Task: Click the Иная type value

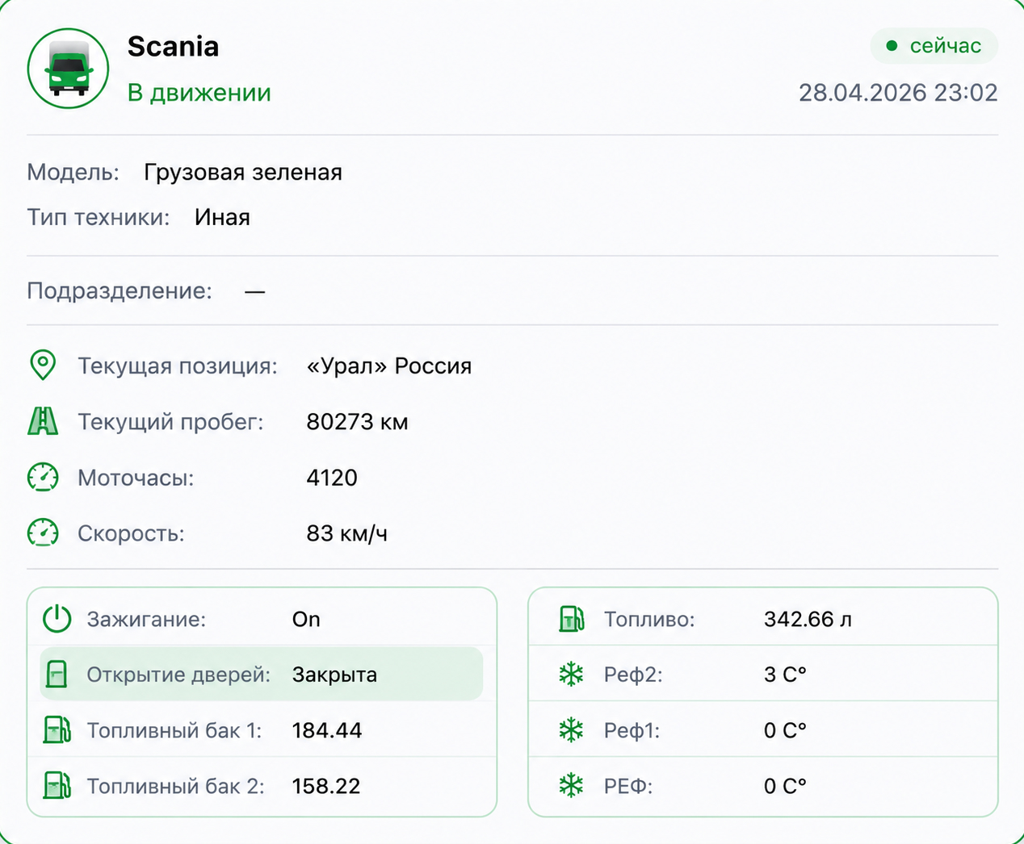Action: [x=222, y=217]
